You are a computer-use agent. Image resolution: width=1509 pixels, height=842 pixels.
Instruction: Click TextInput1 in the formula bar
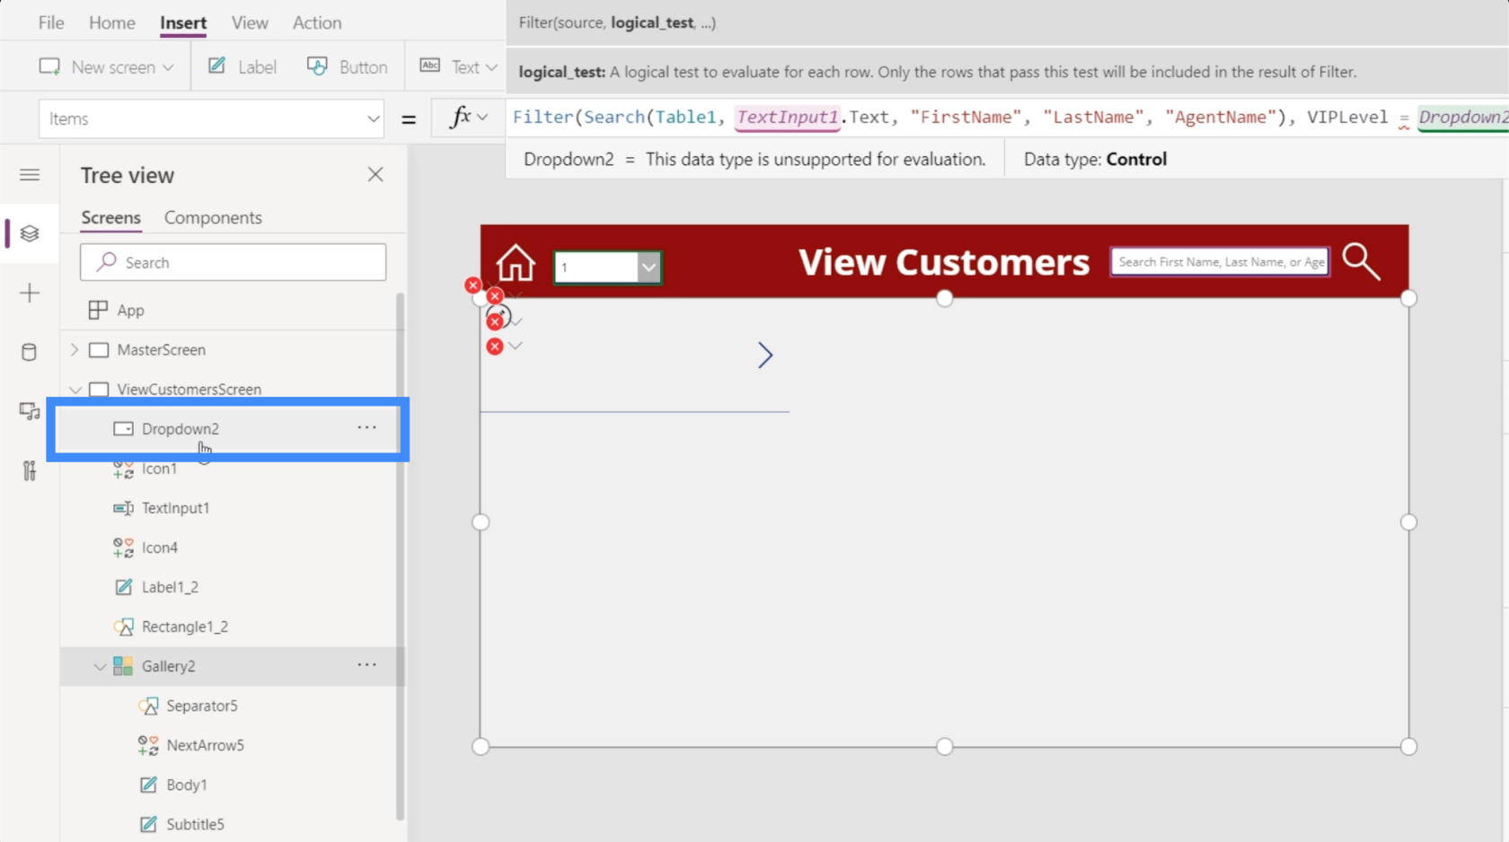pyautogui.click(x=787, y=117)
